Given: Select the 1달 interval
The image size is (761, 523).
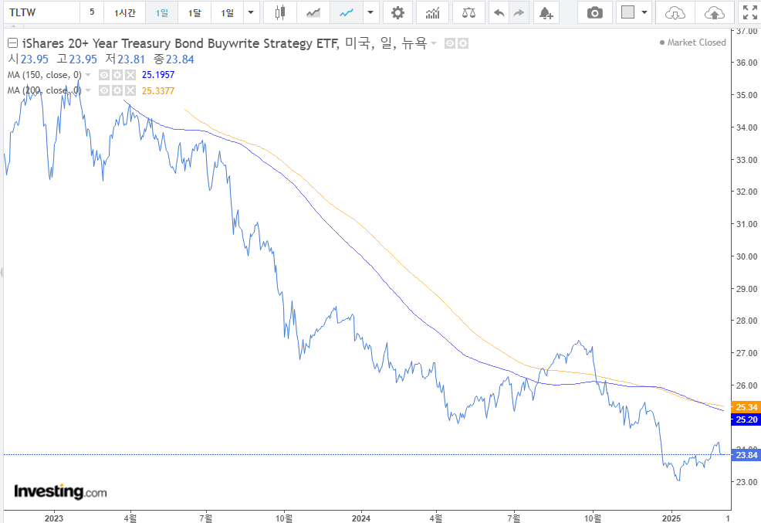Looking at the screenshot, I should point(194,12).
